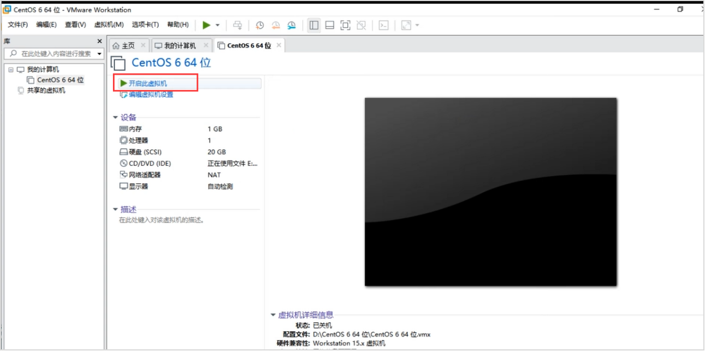This screenshot has width=705, height=351.
Task: Click the 自动检测 display value
Action: (x=220, y=186)
